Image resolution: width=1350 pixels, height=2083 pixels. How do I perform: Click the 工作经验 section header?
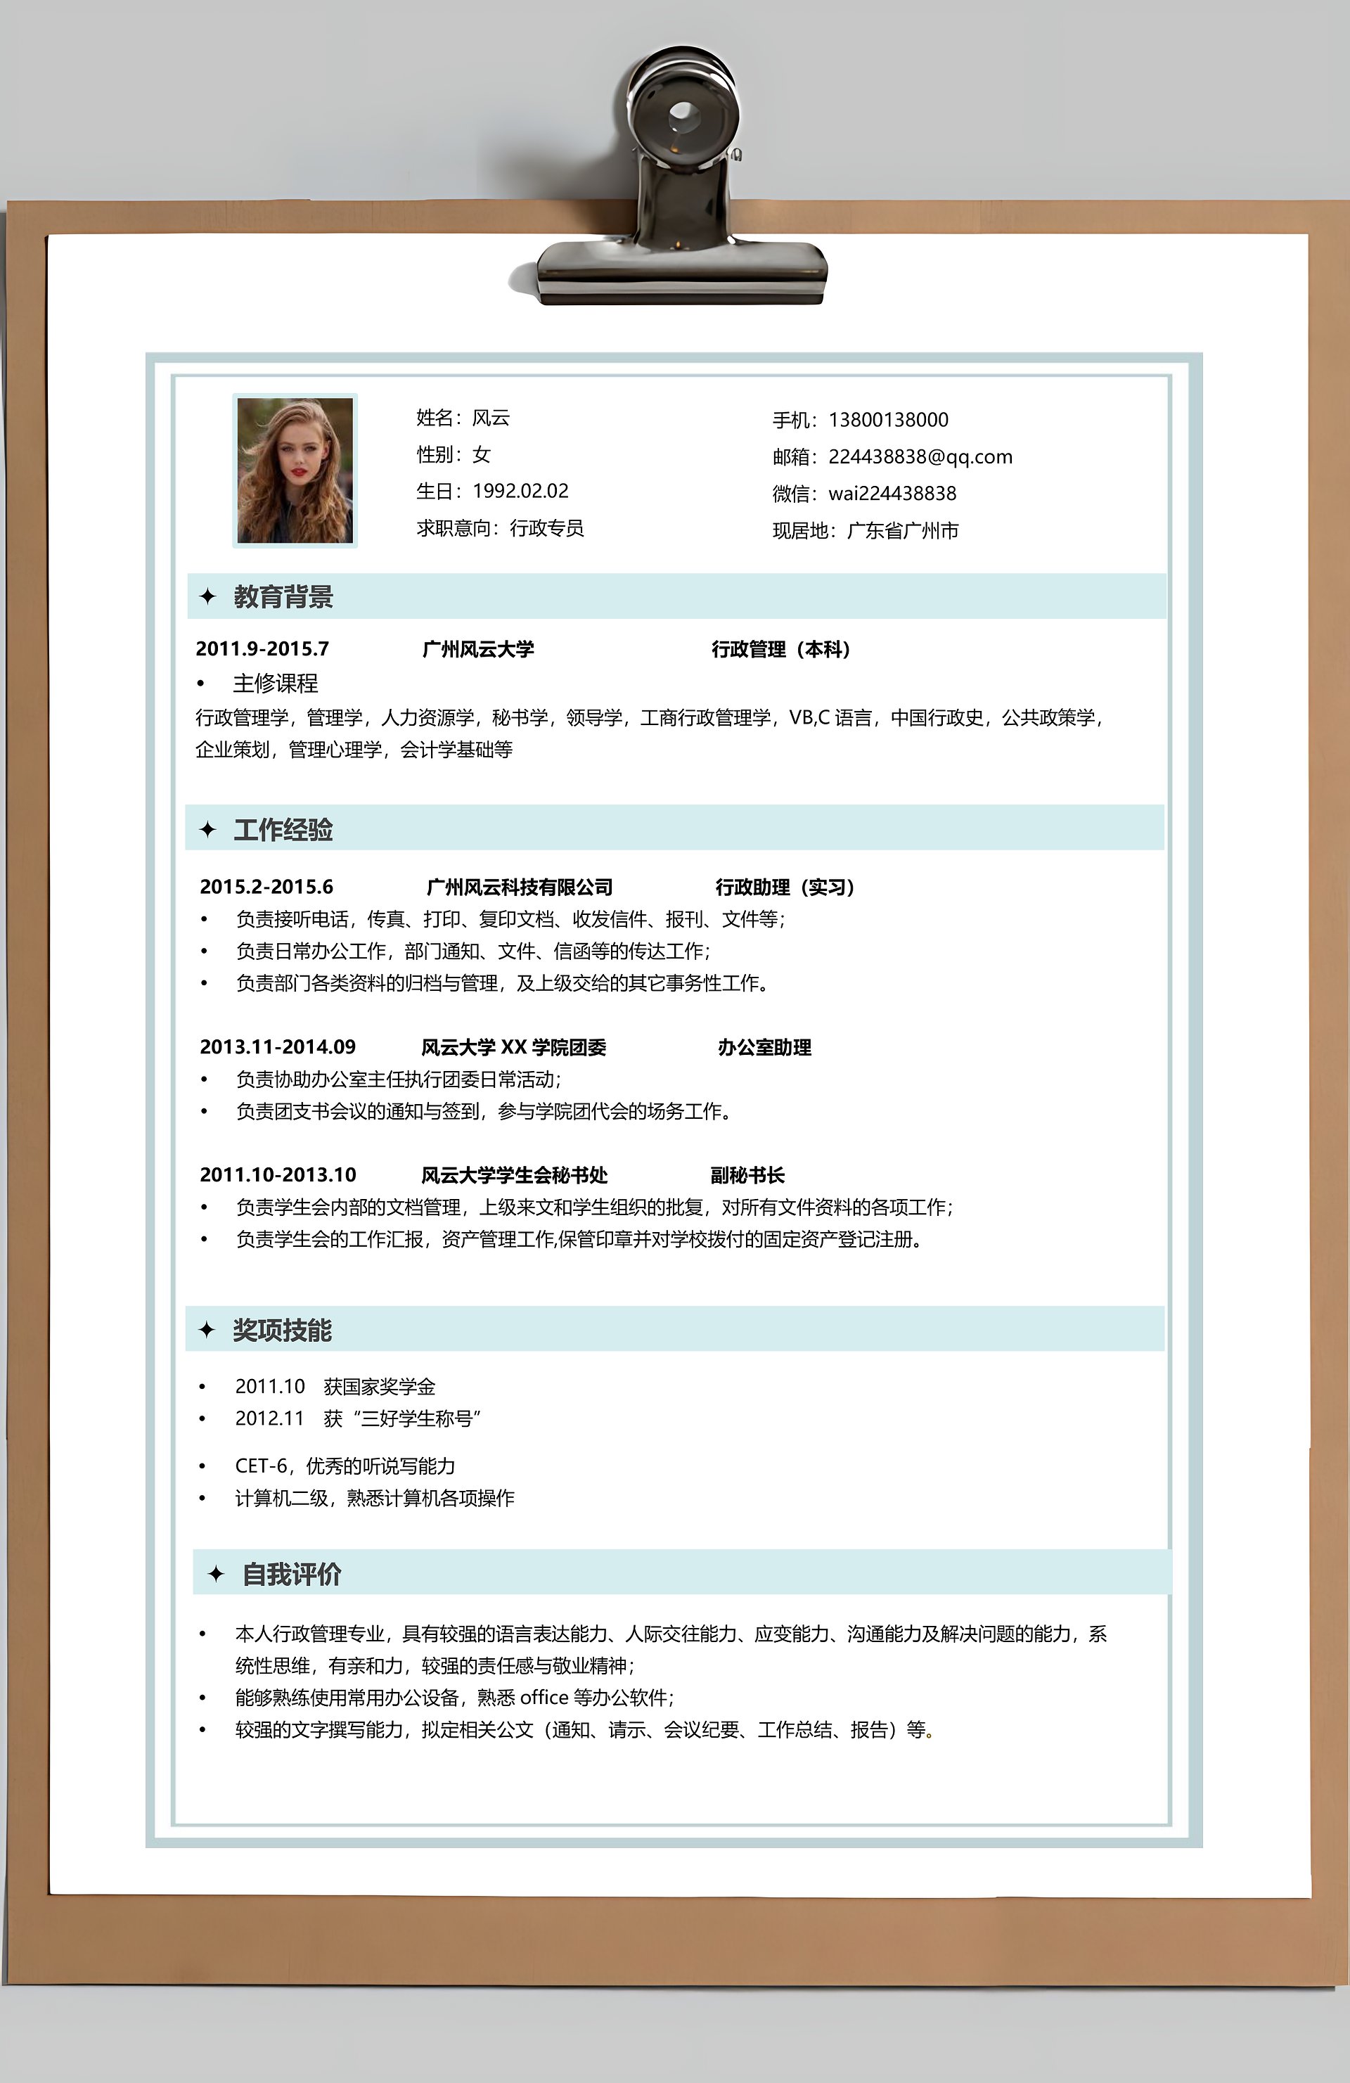[x=283, y=830]
